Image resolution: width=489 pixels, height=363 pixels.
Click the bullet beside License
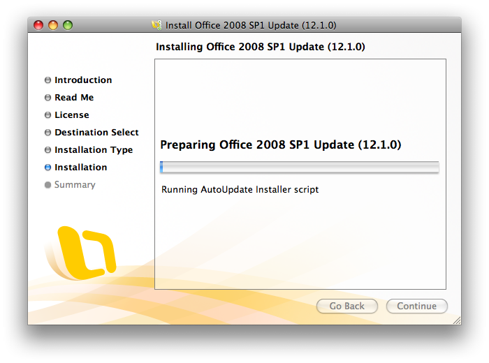coord(48,115)
